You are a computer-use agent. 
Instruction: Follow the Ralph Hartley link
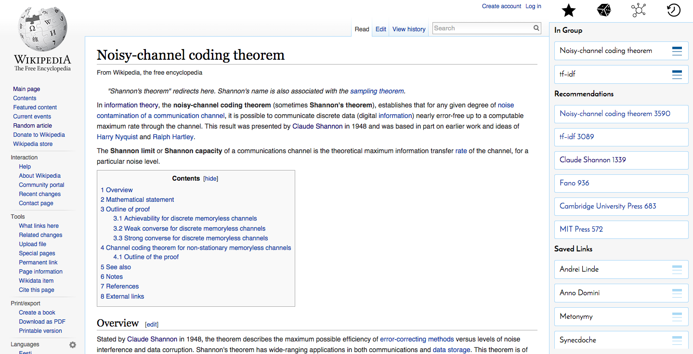173,137
